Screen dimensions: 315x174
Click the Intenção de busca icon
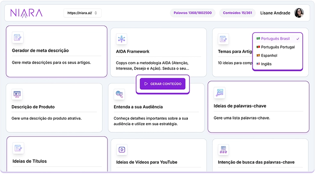coord(224,150)
